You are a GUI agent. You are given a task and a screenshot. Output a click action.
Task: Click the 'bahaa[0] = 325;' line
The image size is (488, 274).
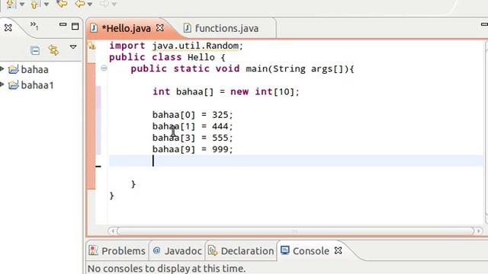[x=192, y=115]
